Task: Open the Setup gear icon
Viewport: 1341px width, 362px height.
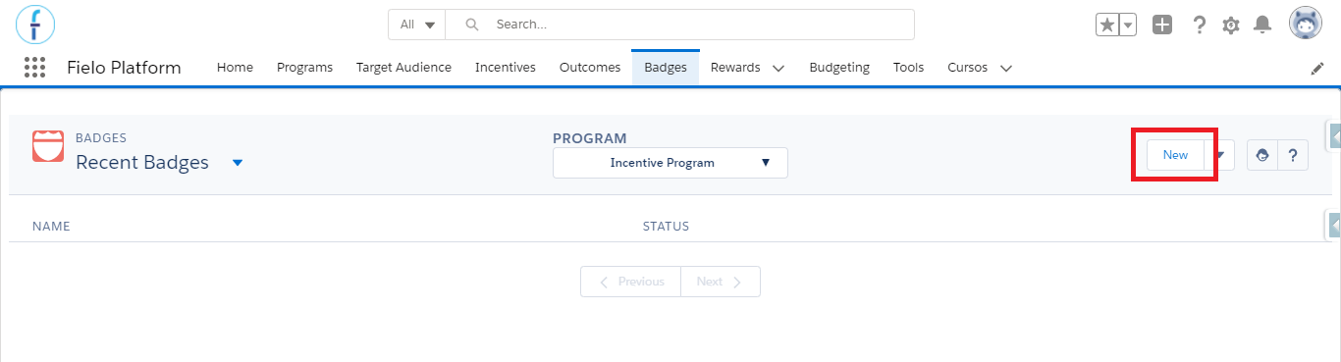Action: [x=1231, y=26]
